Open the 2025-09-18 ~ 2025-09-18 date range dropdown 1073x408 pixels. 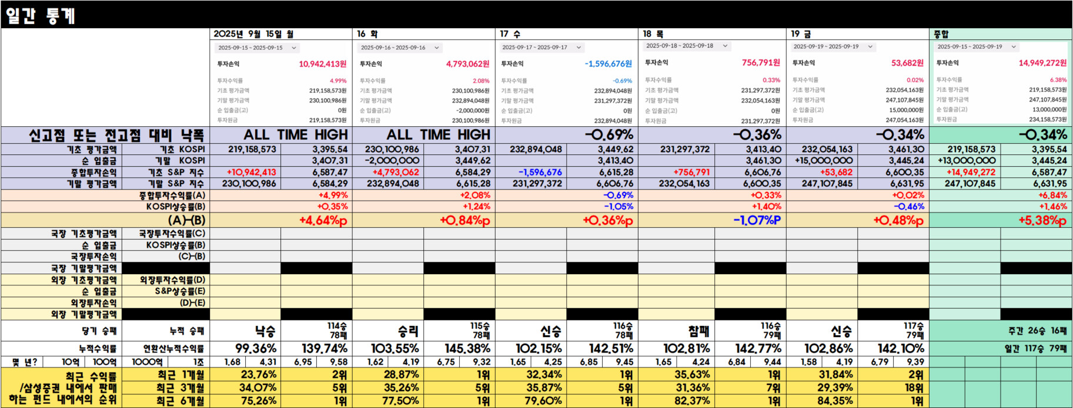click(x=686, y=45)
